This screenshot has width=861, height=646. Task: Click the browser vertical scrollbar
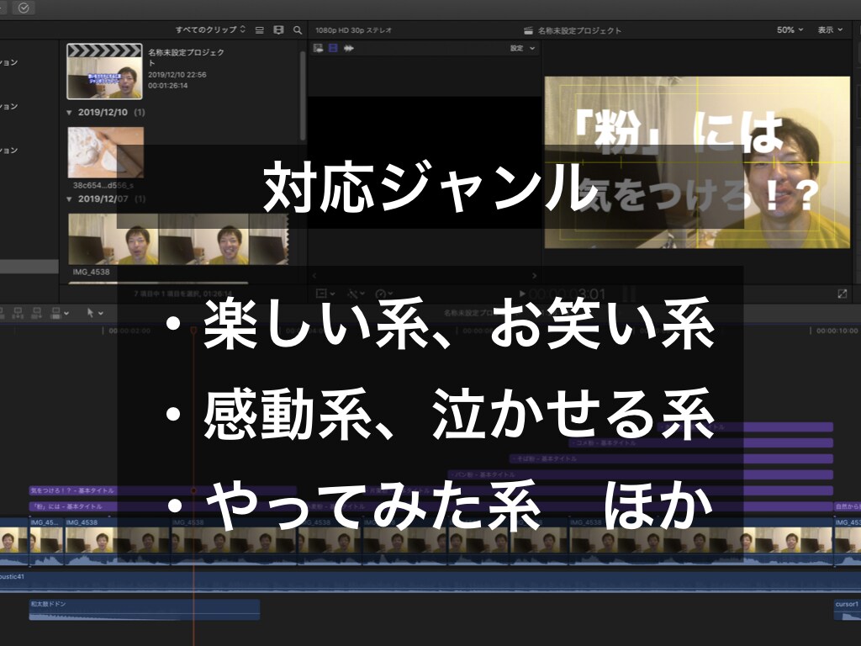[x=302, y=96]
